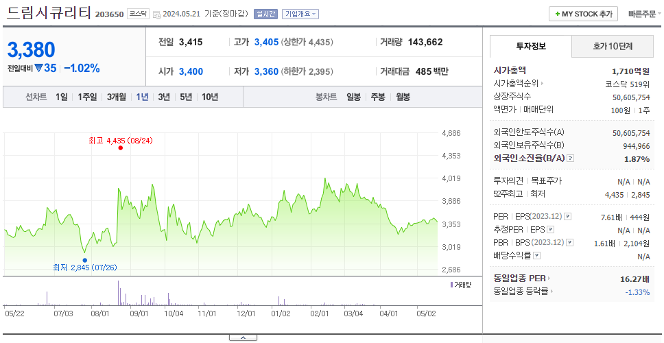The image size is (664, 343).
Task: Click the 거래량 value 143,662
Action: pyautogui.click(x=425, y=42)
